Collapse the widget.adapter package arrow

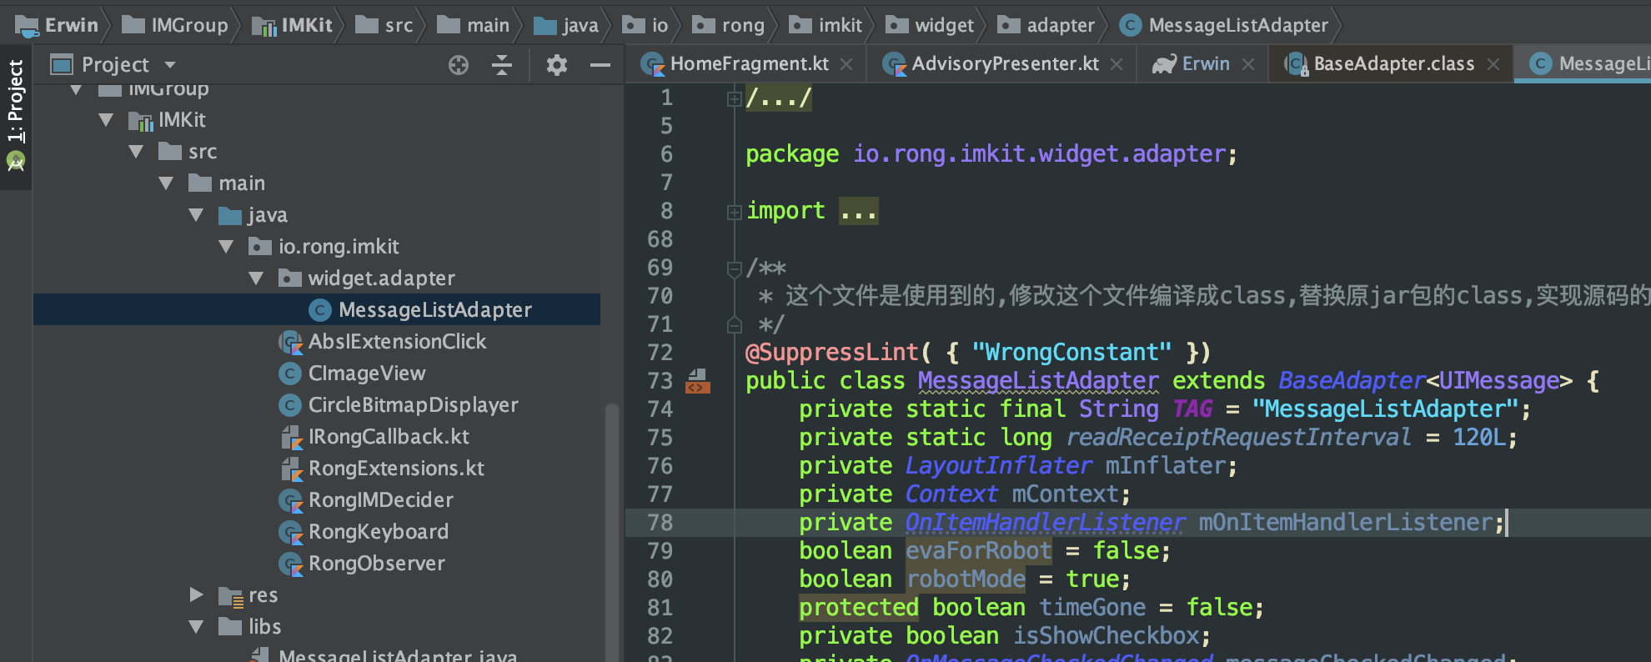[256, 278]
